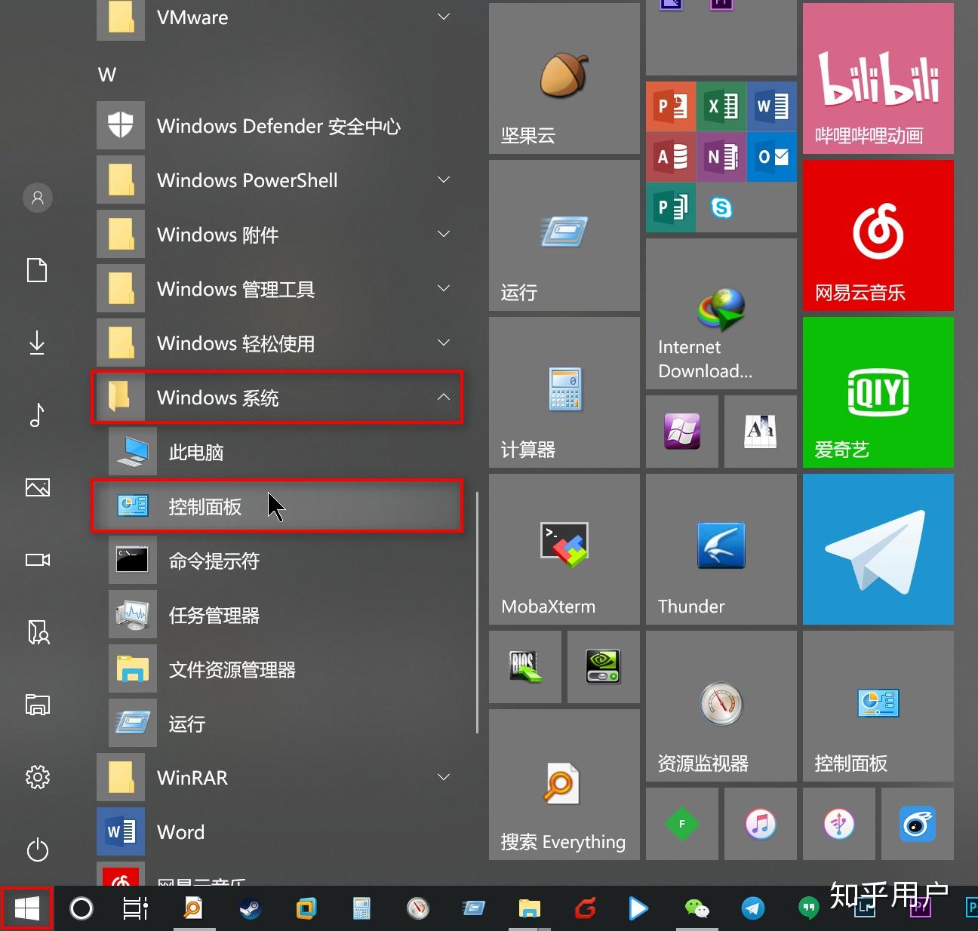Launch Excel from the Office tile group
Image resolution: width=978 pixels, height=931 pixels.
pos(721,106)
